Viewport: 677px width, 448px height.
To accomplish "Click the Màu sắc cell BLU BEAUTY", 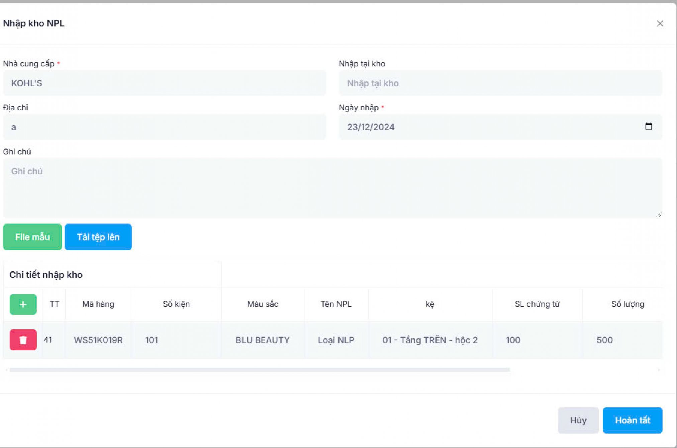I will click(x=263, y=340).
